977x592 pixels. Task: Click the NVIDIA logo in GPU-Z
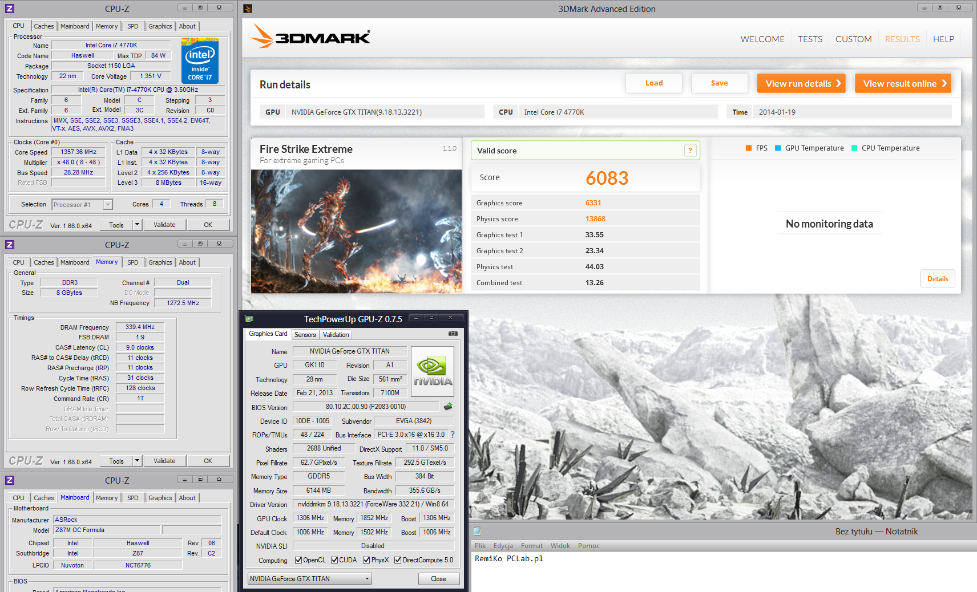tap(433, 371)
